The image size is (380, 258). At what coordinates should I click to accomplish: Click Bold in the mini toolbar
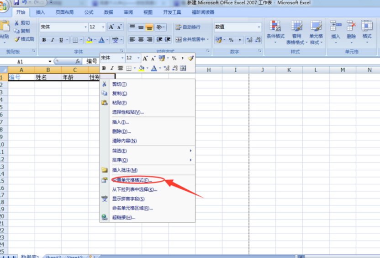tap(104, 68)
